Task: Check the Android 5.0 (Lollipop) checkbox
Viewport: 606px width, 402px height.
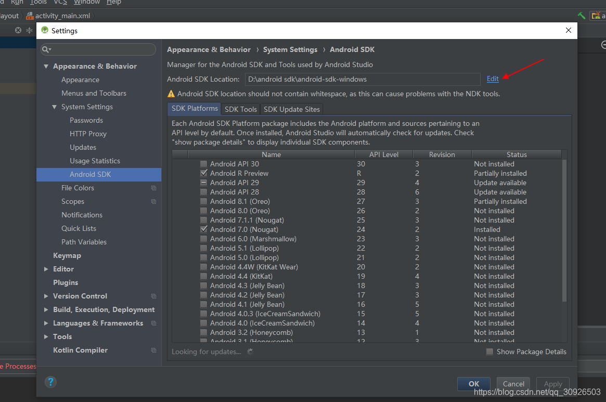Action: coord(204,257)
